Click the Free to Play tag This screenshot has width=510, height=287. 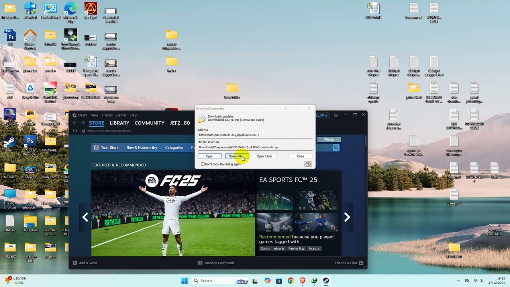296,249
